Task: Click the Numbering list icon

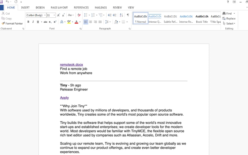Action: click(x=93, y=15)
